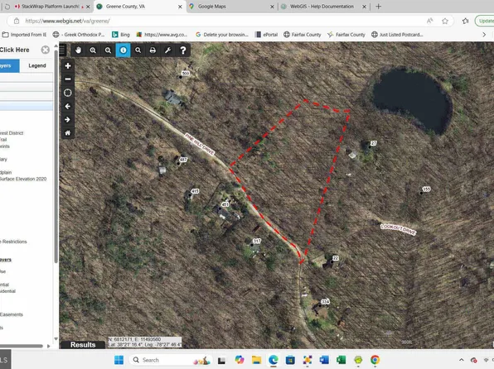This screenshot has height=369, width=494.
Task: Toggle the hamburger menu beside the toolbar
Action: tap(62, 50)
